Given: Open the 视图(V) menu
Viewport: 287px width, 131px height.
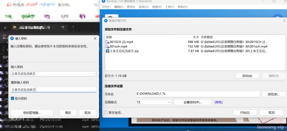Looking at the screenshot, I should (x=157, y=7).
